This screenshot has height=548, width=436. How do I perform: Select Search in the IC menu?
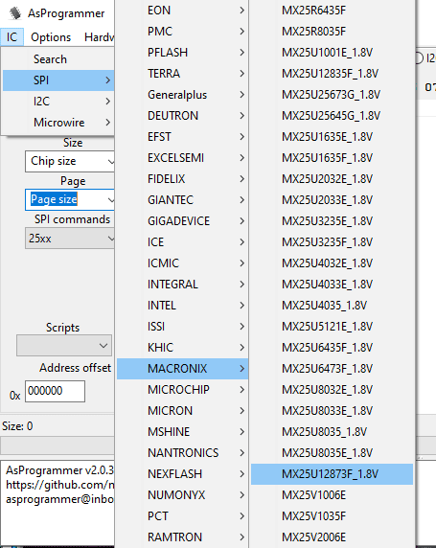pos(58,59)
